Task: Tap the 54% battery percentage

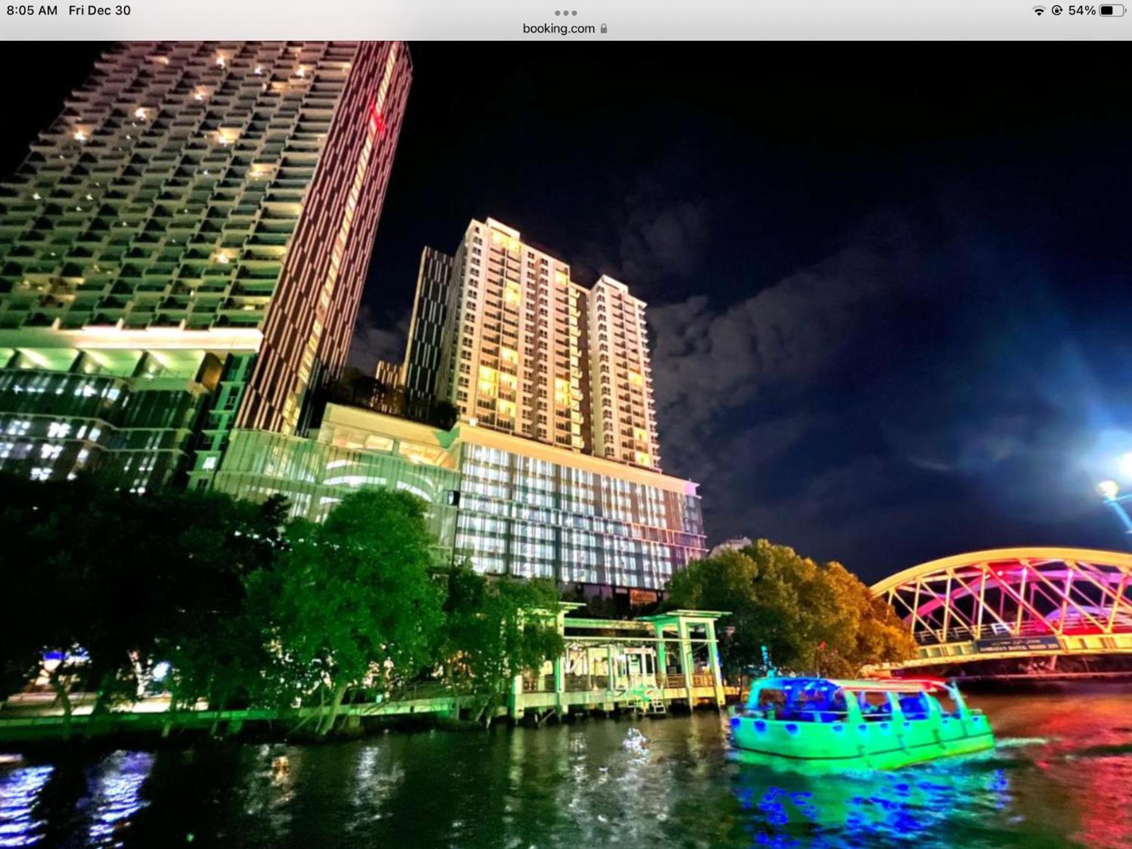Action: 1082,10
